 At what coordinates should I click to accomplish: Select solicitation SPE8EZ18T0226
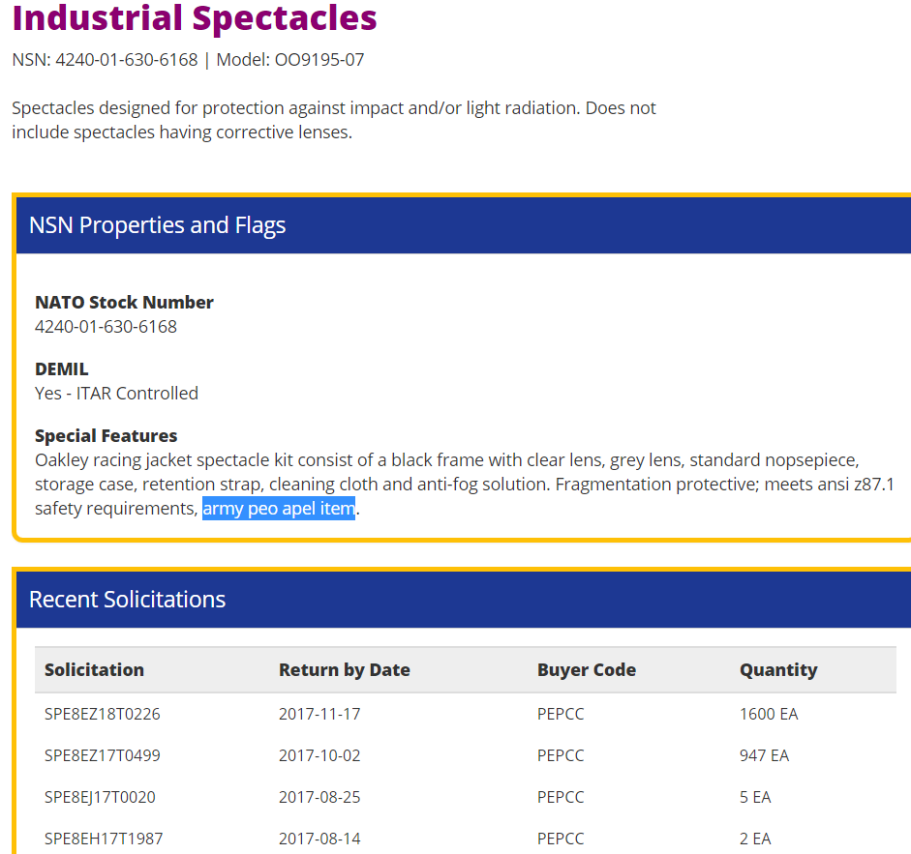pos(102,714)
